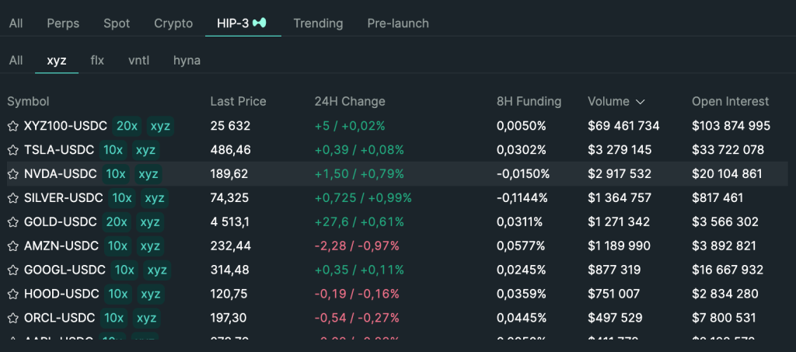Mark GOOGL-USDC as favorite
This screenshot has height=352, width=796.
12,270
